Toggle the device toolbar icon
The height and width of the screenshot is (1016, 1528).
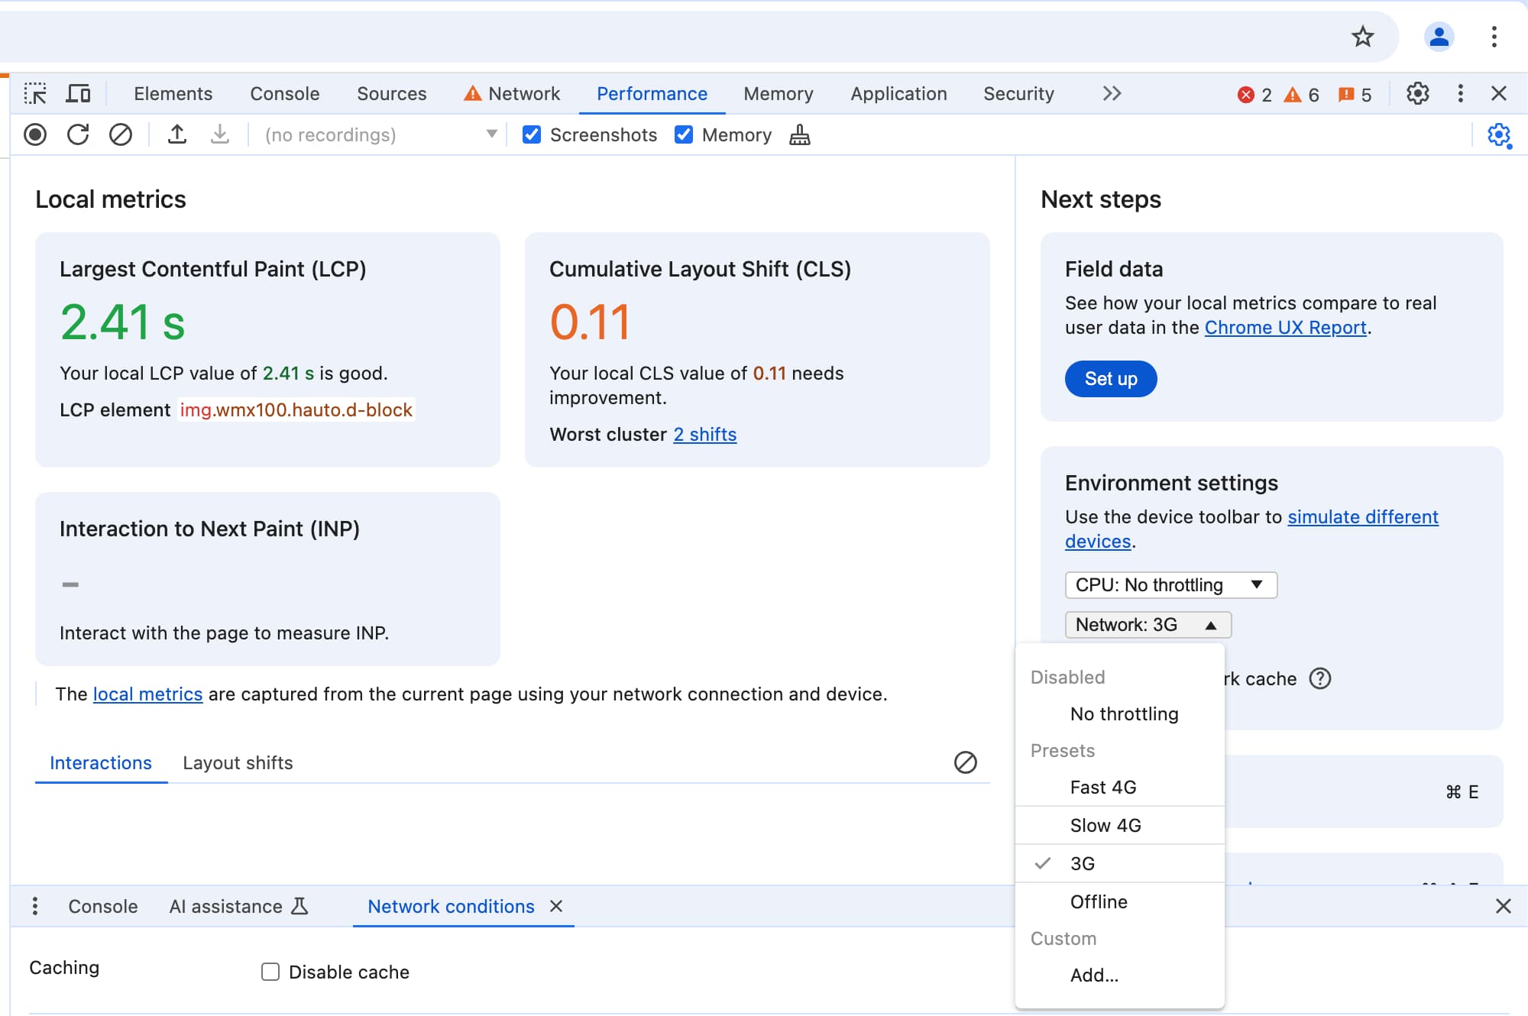coord(78,93)
